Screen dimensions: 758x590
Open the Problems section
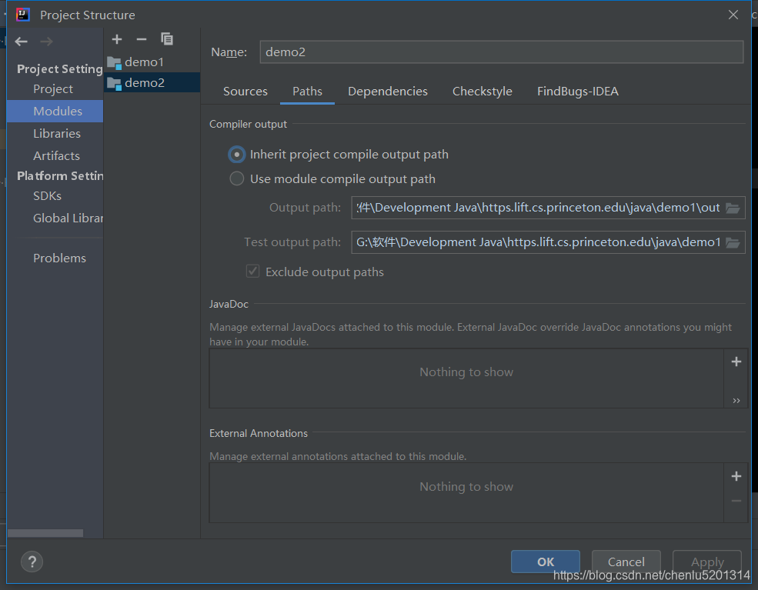55,258
